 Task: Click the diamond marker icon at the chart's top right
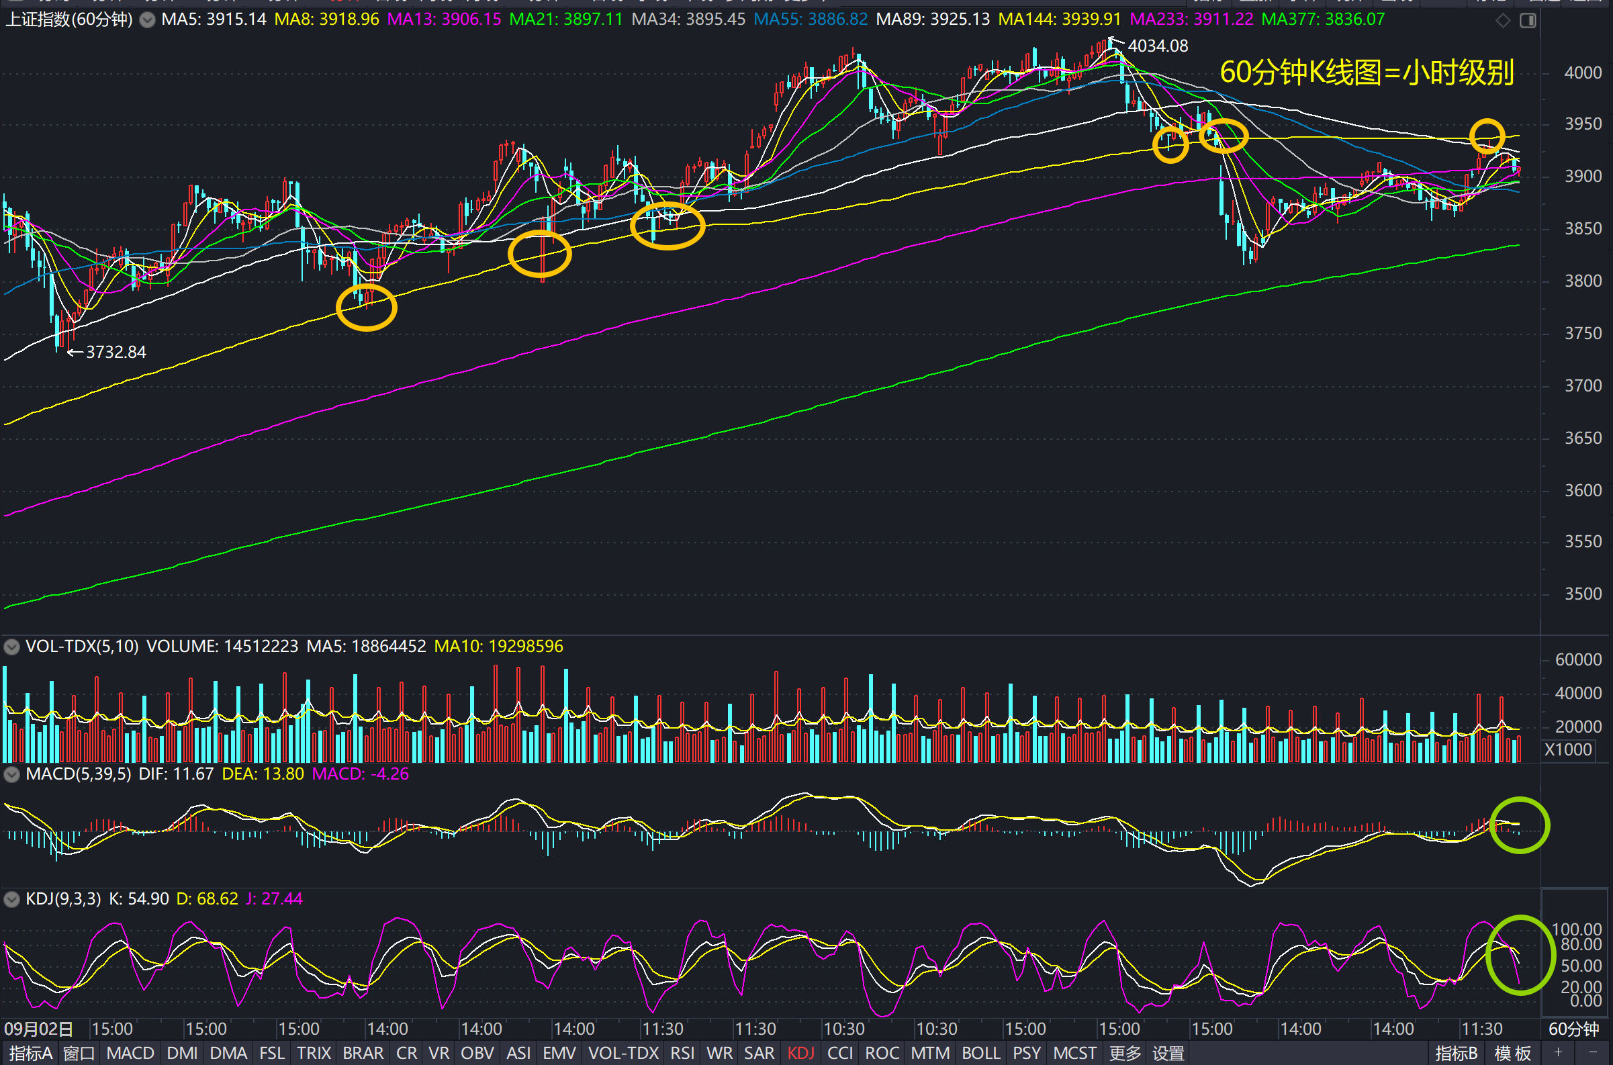[1502, 21]
